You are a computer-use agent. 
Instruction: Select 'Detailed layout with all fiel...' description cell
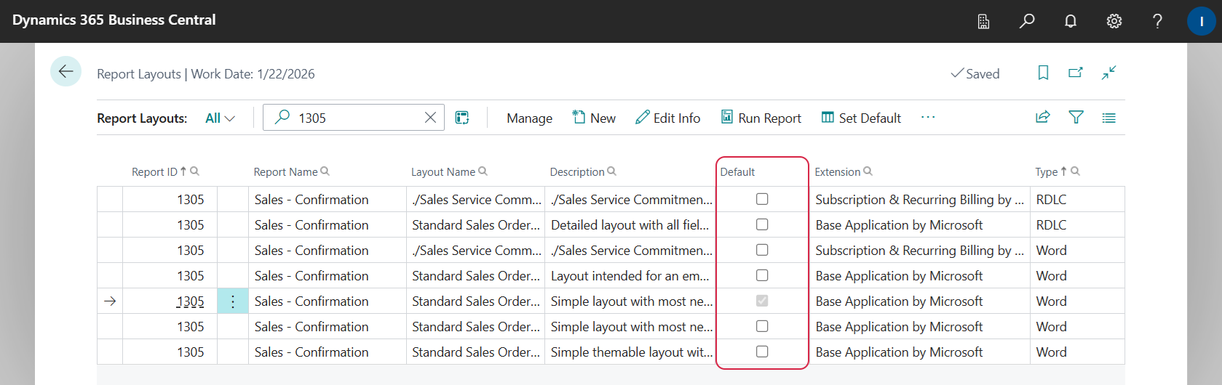click(x=630, y=225)
